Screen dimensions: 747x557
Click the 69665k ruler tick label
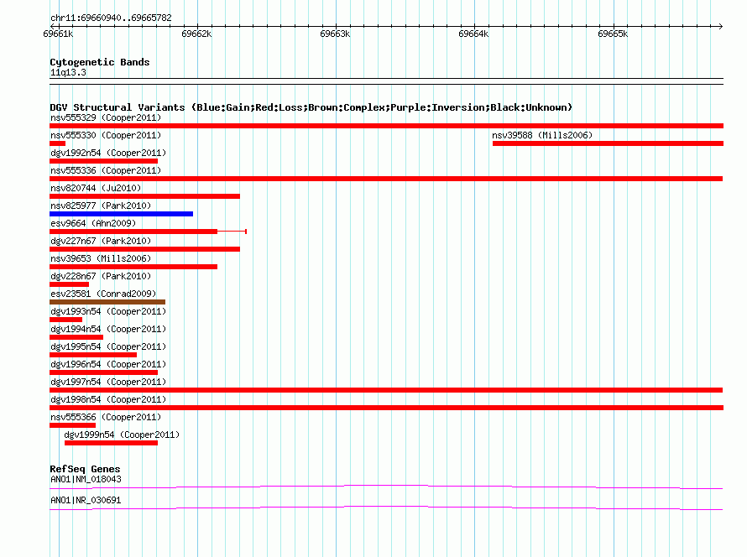(613, 34)
